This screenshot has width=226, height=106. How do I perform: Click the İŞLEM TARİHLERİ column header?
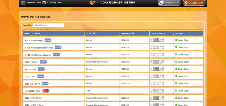162,33
